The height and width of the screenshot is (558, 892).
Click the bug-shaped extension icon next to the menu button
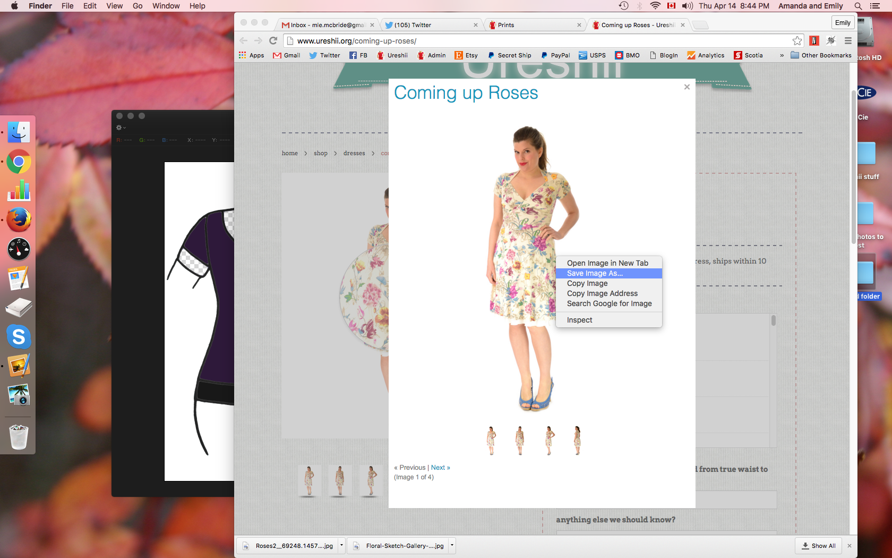831,41
